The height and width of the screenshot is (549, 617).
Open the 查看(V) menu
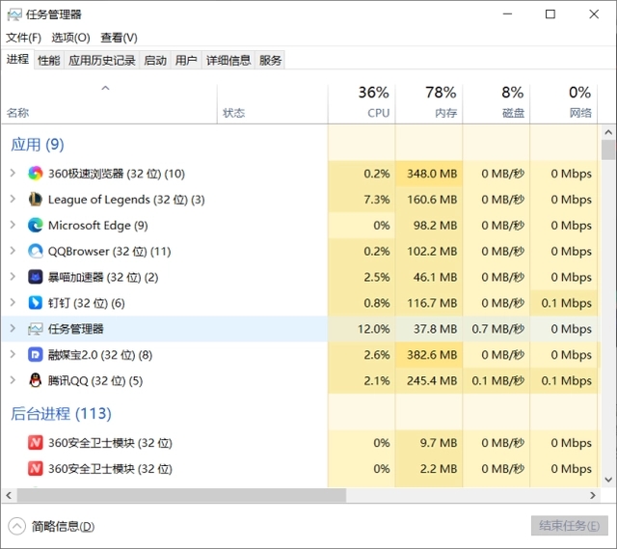[119, 38]
